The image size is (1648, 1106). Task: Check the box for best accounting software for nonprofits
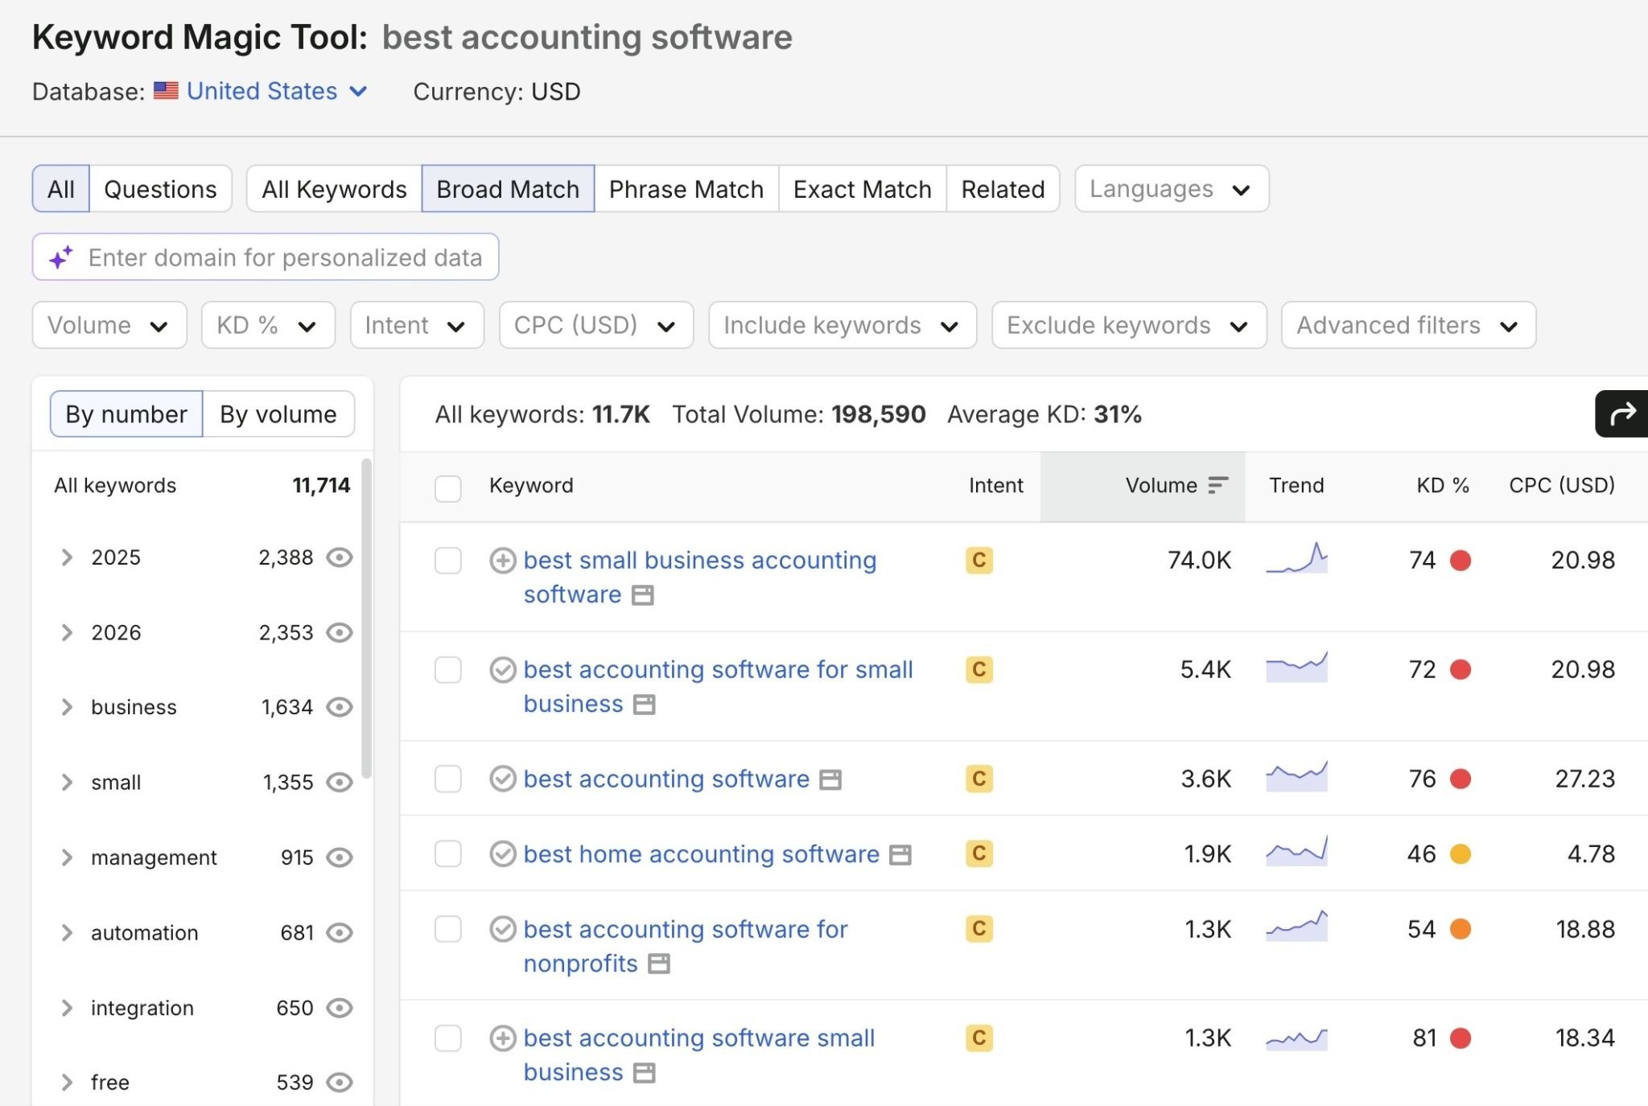pyautogui.click(x=447, y=929)
